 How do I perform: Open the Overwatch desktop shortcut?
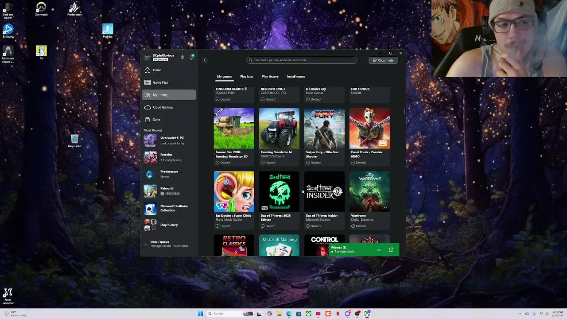tap(41, 9)
